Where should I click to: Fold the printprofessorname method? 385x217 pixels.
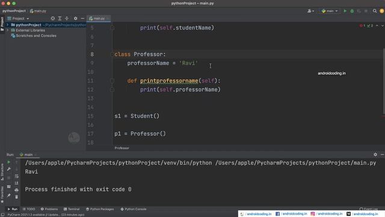pos(112,81)
